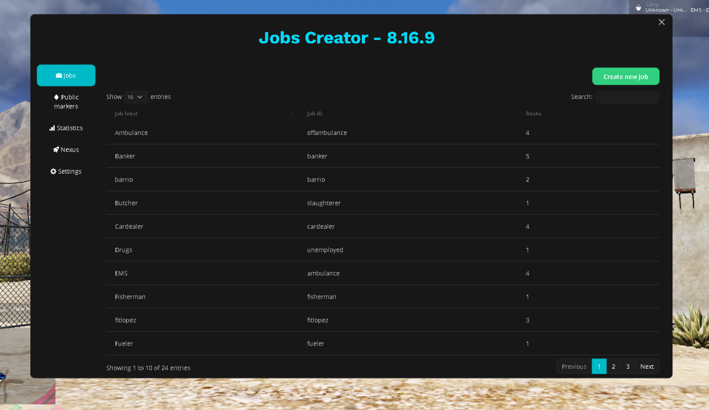Viewport: 709px width, 410px height.
Task: Select the Ambulance job row
Action: click(x=383, y=132)
